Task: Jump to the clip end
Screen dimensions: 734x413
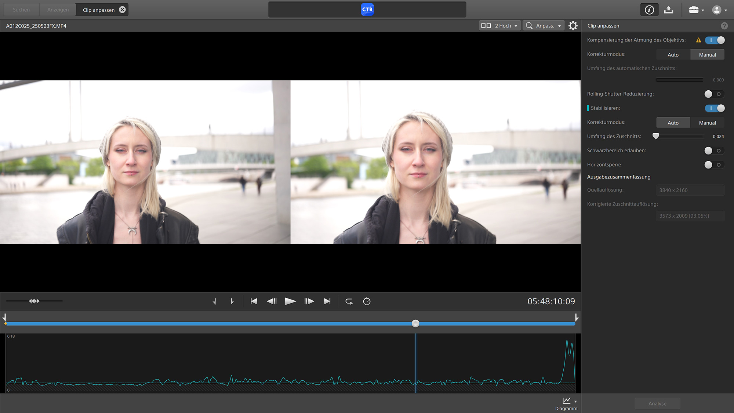Action: tap(327, 301)
